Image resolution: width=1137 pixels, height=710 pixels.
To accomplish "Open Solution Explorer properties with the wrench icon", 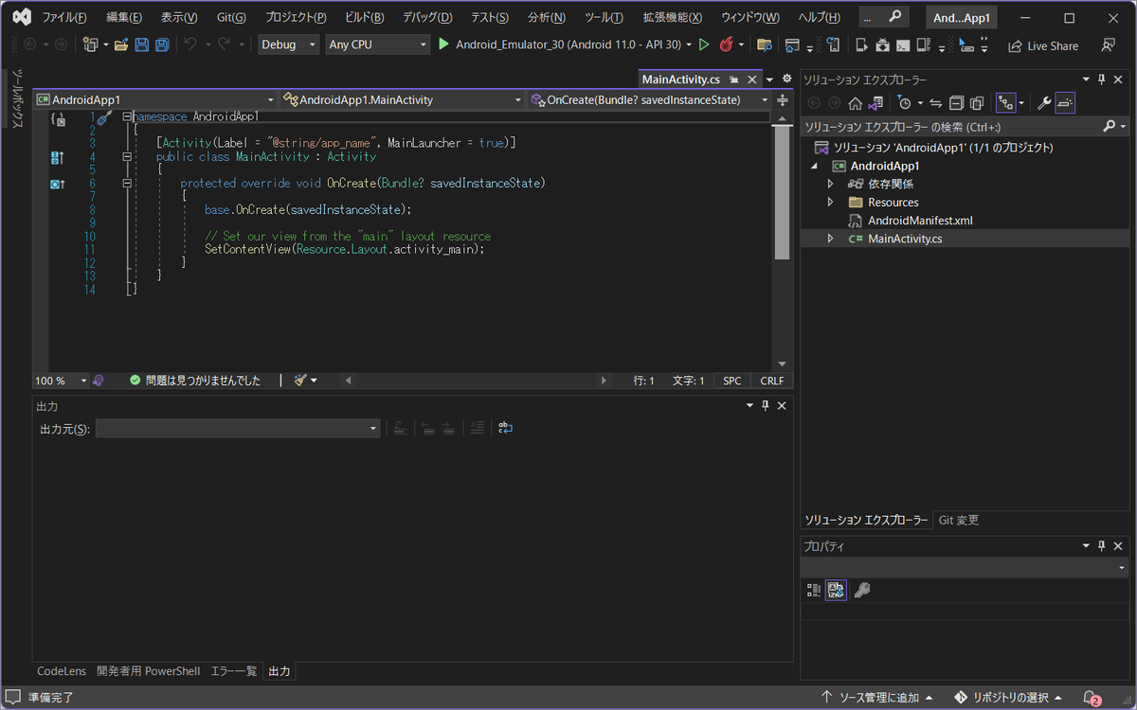I will point(1045,102).
